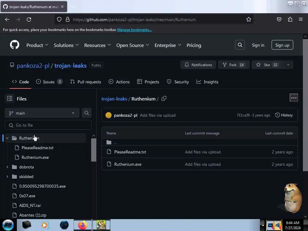Show hidden tray icons arrow
This screenshot has height=231, width=308.
(263, 225)
